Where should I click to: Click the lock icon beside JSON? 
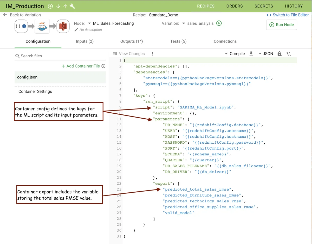click(280, 54)
